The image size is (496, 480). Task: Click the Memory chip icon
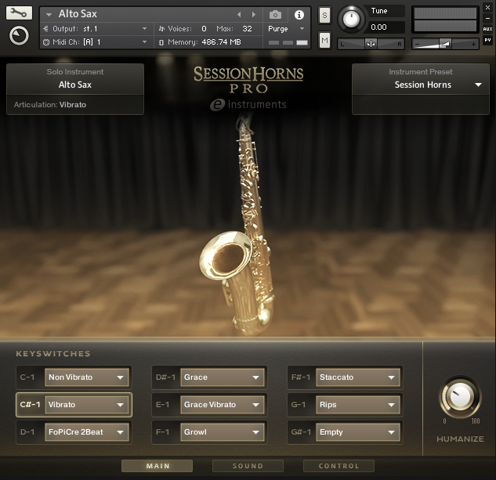tap(161, 42)
